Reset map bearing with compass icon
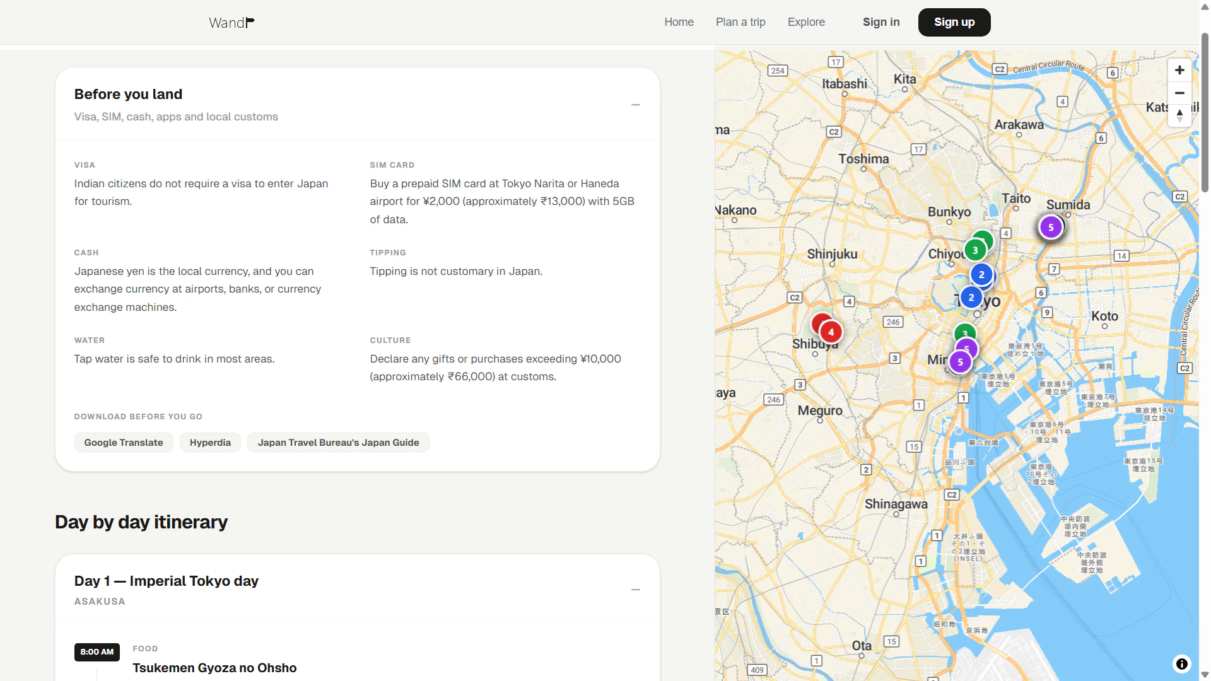 pos(1179,115)
